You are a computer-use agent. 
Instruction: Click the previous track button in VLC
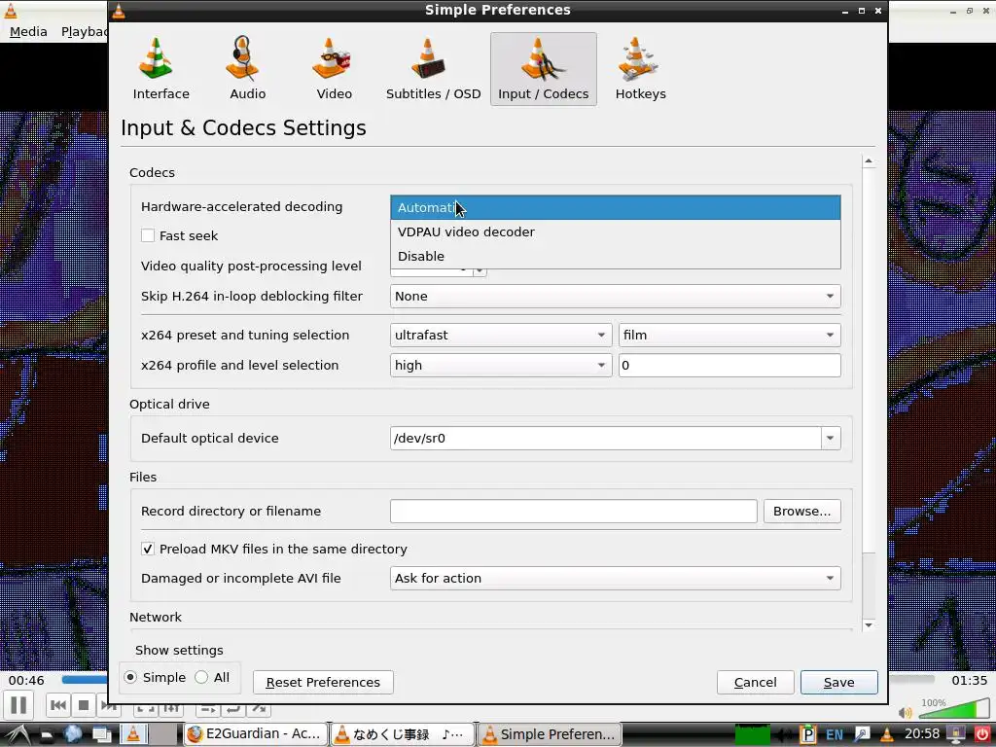58,705
